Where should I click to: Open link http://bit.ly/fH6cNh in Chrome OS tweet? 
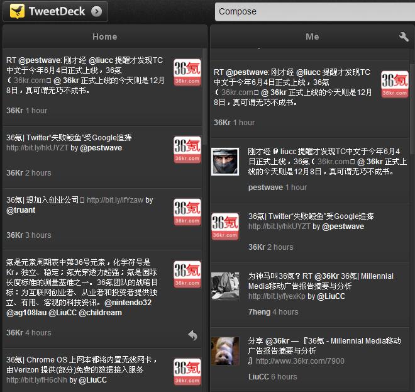pyautogui.click(x=36, y=380)
